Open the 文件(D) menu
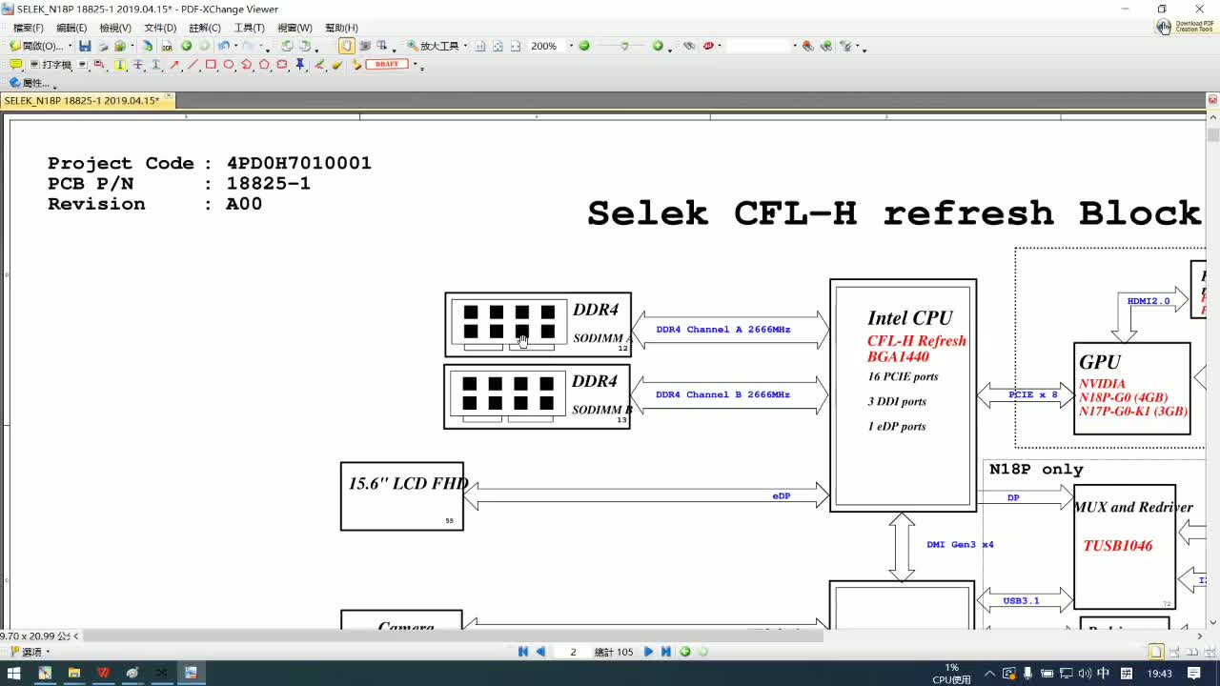Viewport: 1220px width, 686px height. (160, 28)
